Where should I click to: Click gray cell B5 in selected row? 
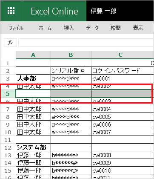click(71, 94)
